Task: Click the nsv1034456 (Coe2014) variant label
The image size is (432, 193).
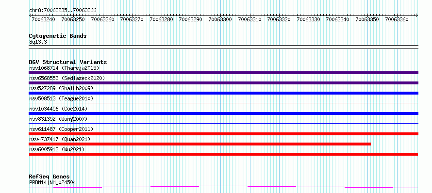Action: click(58, 109)
